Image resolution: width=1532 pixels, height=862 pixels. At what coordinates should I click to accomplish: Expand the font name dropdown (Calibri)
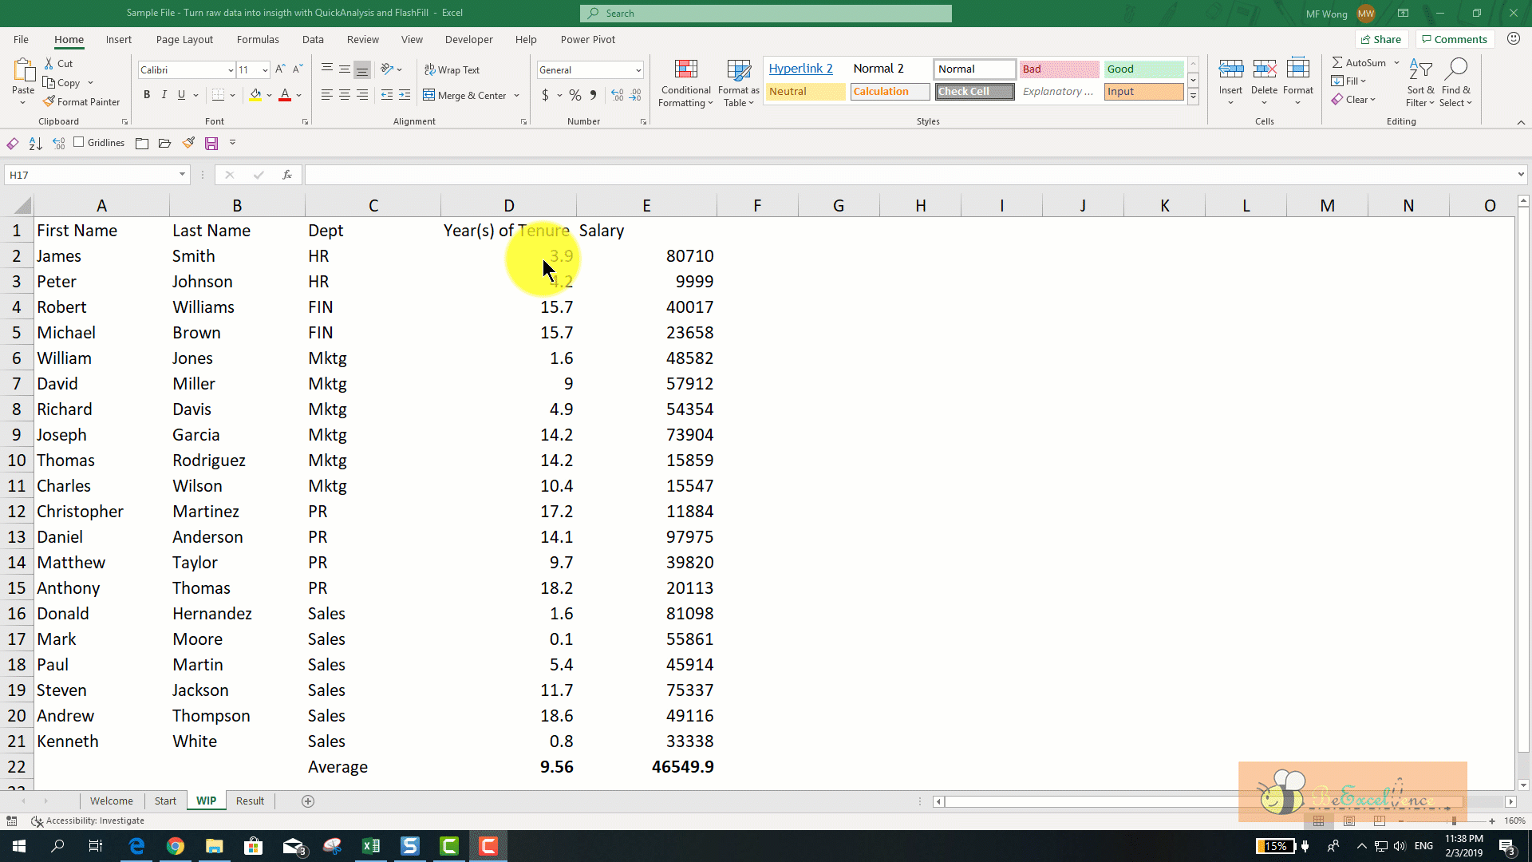tap(231, 70)
